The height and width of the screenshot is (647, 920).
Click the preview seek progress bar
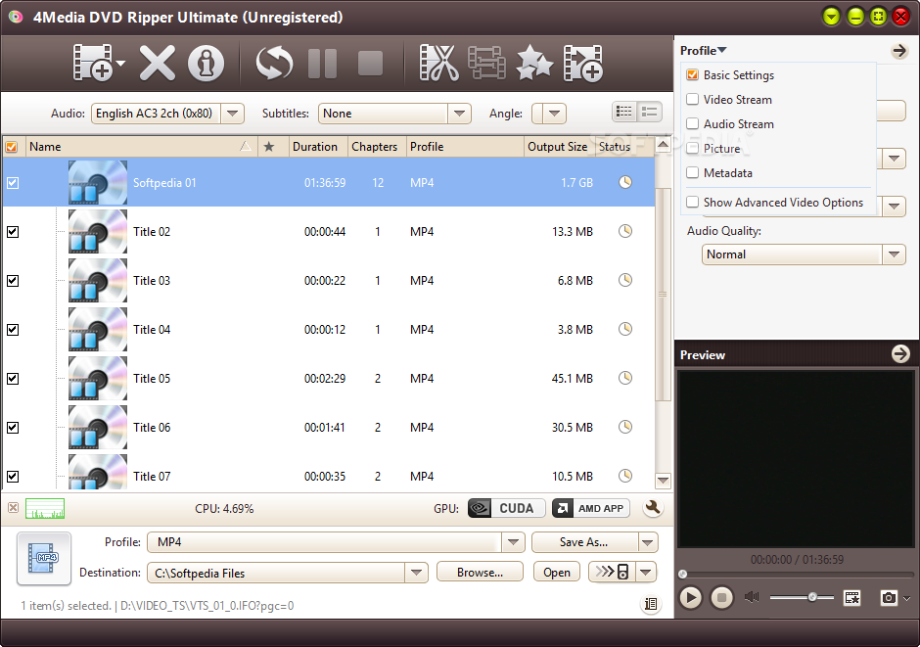click(x=797, y=573)
